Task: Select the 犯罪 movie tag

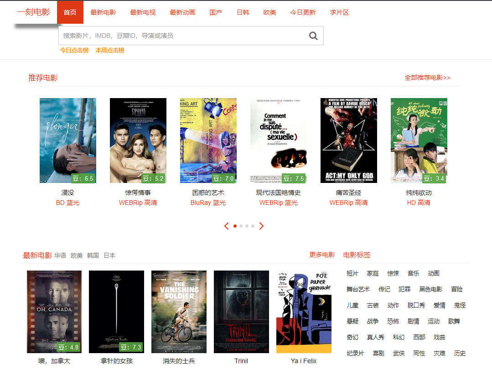Action: point(404,289)
